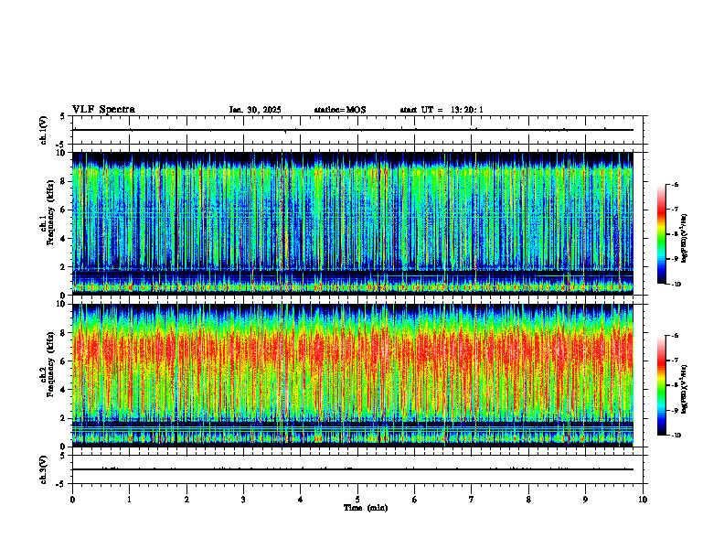Click time axis tick label 3
The image size is (724, 560).
click(x=243, y=500)
